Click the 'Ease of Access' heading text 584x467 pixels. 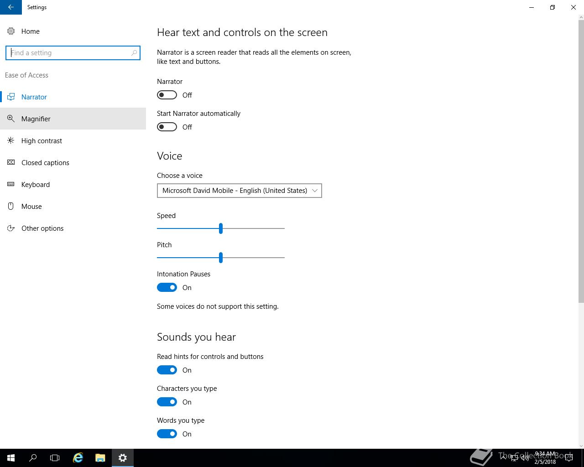(x=26, y=75)
